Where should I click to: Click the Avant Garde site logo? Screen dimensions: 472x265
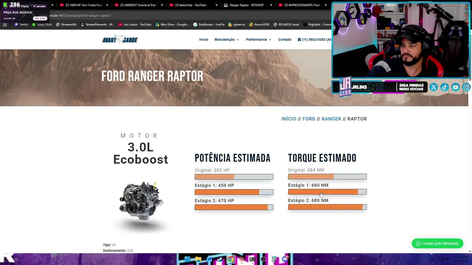[x=120, y=39]
